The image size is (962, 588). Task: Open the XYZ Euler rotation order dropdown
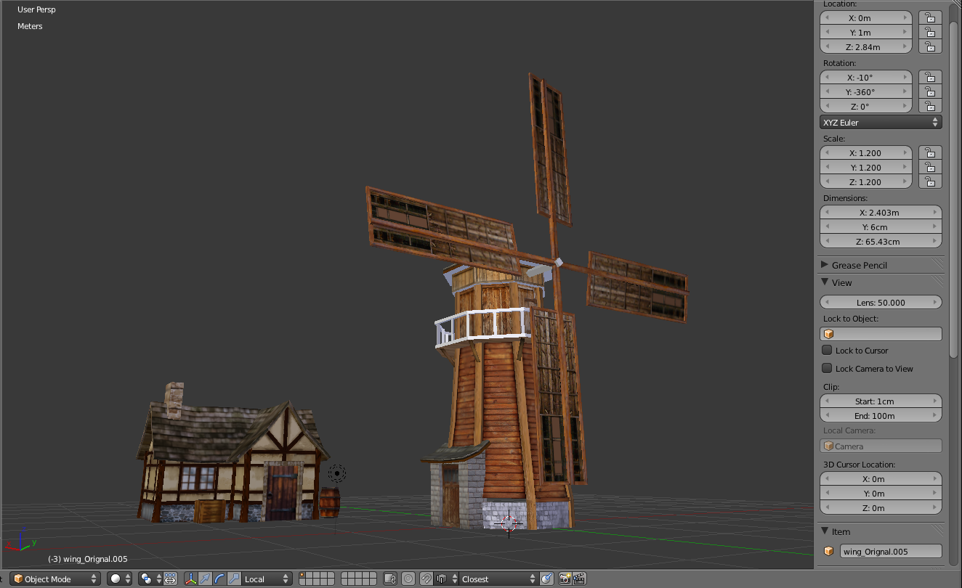pos(881,122)
